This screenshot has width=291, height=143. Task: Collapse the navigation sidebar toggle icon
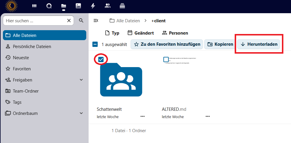pos(96,21)
